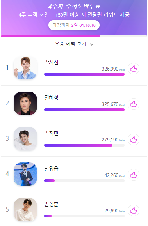Click the 마감까지 countdown timer pill

(x=74, y=25)
